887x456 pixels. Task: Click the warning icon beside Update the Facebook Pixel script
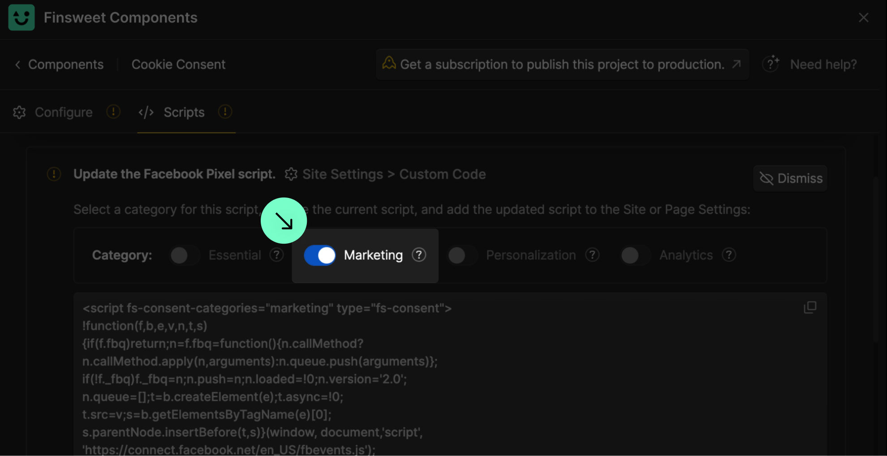point(54,174)
